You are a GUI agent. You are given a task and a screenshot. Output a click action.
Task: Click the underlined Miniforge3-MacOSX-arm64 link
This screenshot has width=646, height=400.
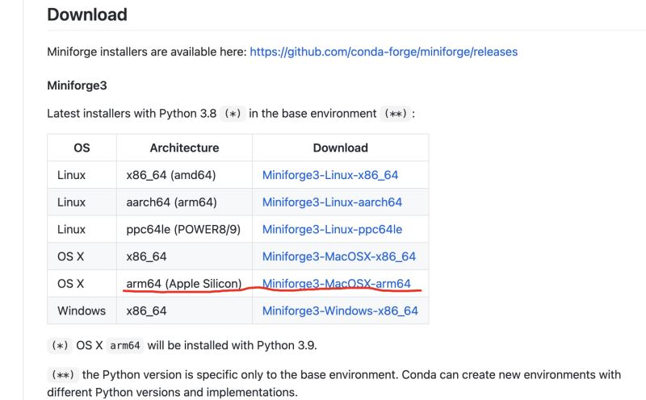pos(336,284)
